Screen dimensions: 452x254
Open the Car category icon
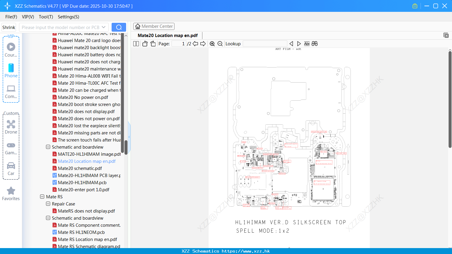tap(11, 169)
